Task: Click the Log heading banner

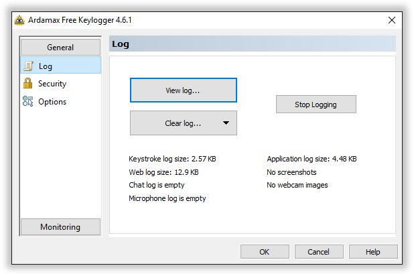Action: coord(253,44)
